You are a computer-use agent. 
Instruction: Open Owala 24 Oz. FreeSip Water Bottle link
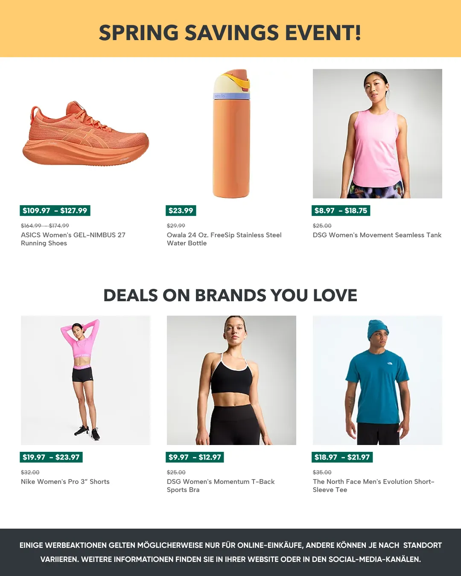[x=224, y=239]
